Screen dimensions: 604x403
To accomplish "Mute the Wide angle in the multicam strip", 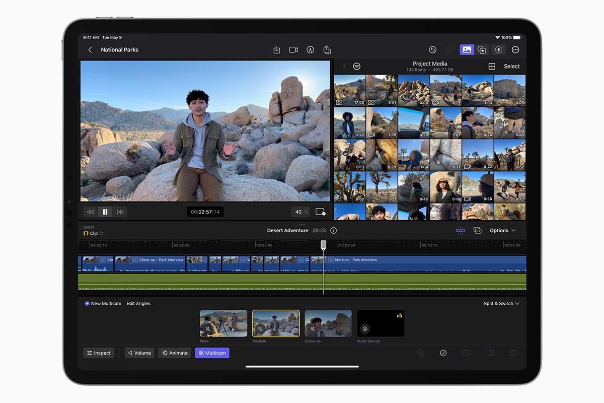I will click(x=207, y=328).
